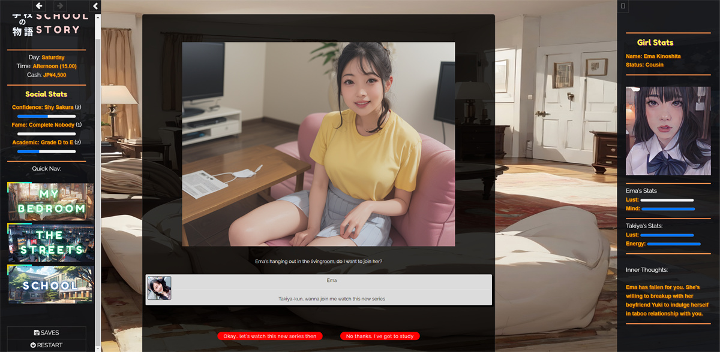Click the sidebar scrollbar down arrow

98,348
